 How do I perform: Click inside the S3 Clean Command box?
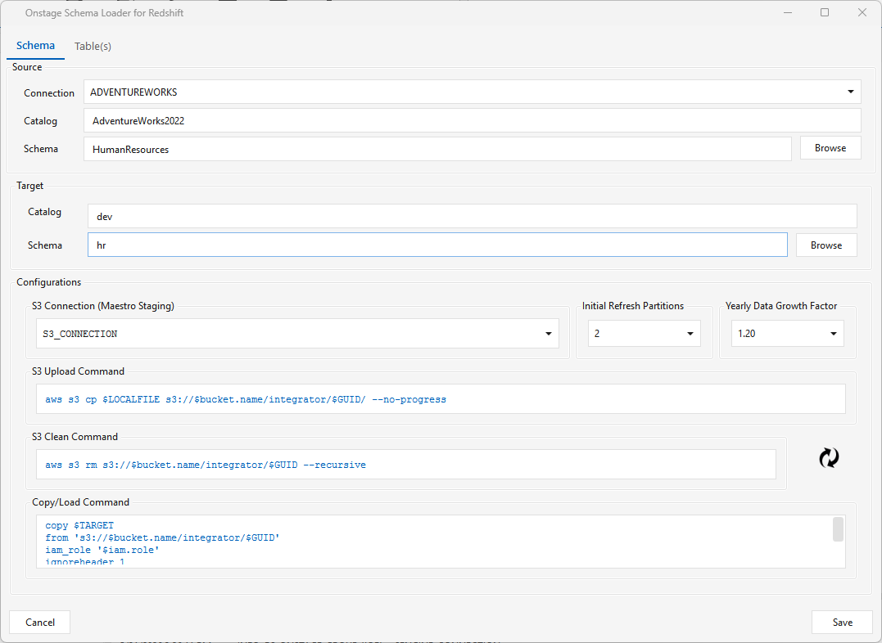click(x=406, y=465)
